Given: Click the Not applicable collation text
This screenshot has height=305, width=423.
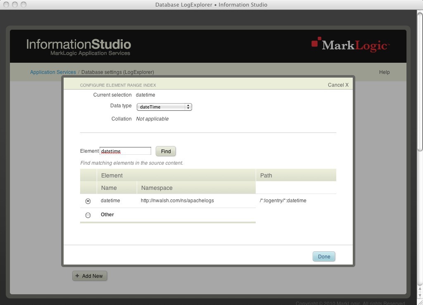Looking at the screenshot, I should (152, 119).
